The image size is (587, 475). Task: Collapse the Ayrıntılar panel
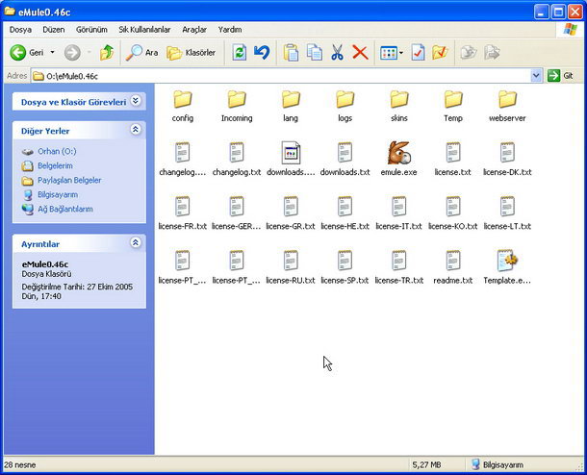(x=136, y=242)
